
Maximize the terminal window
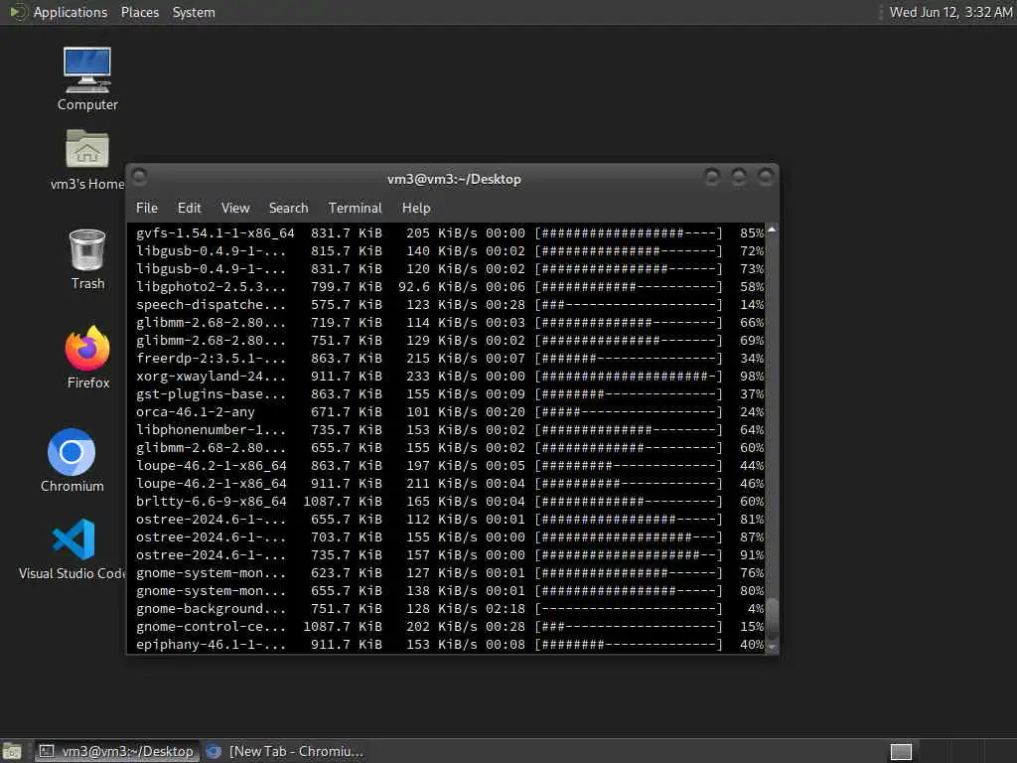[739, 177]
